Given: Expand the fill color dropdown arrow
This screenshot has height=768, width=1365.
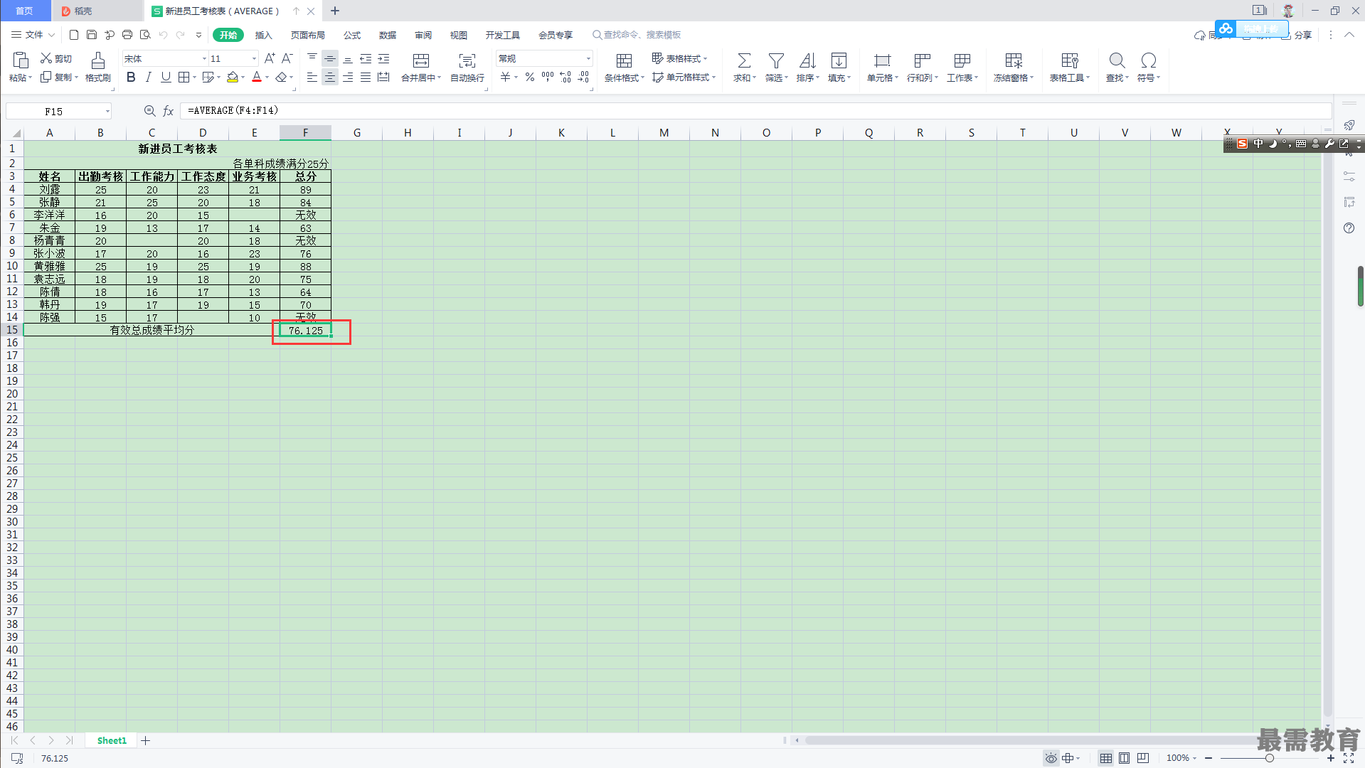Looking at the screenshot, I should point(243,77).
